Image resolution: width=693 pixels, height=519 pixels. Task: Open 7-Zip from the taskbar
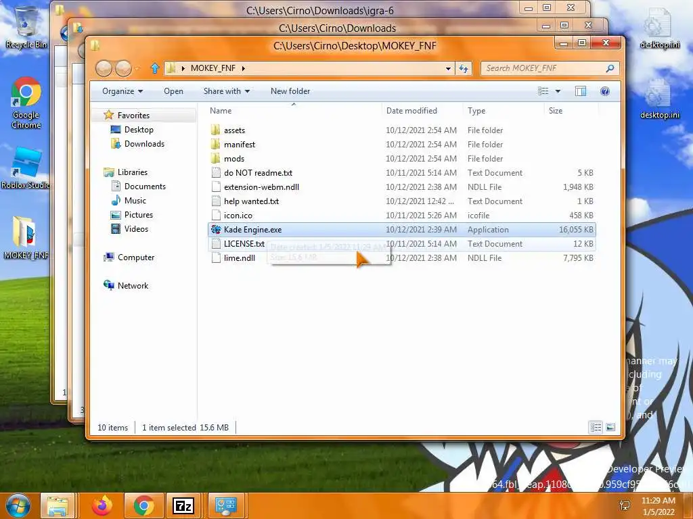click(x=183, y=505)
